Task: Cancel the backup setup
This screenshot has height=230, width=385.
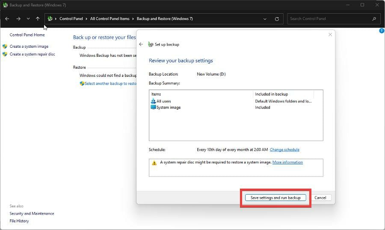Action: (320, 198)
